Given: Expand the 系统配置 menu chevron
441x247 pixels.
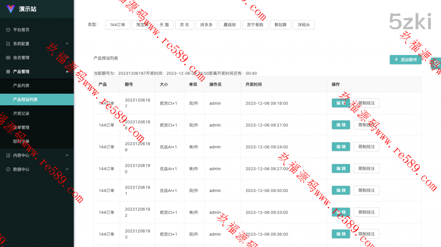Looking at the screenshot, I should 67,43.
